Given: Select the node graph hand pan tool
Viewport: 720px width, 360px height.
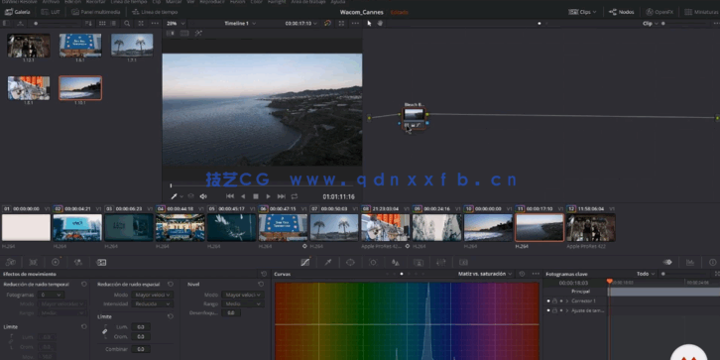Looking at the screenshot, I should tap(380, 23).
